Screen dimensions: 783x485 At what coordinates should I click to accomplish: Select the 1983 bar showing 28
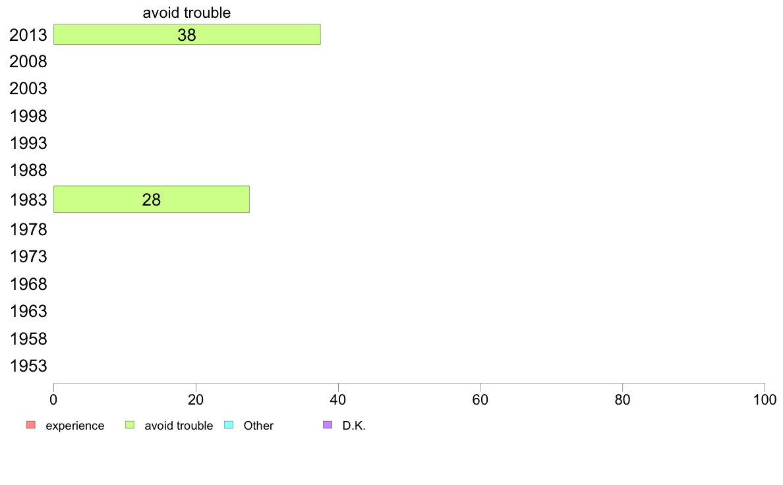(152, 199)
